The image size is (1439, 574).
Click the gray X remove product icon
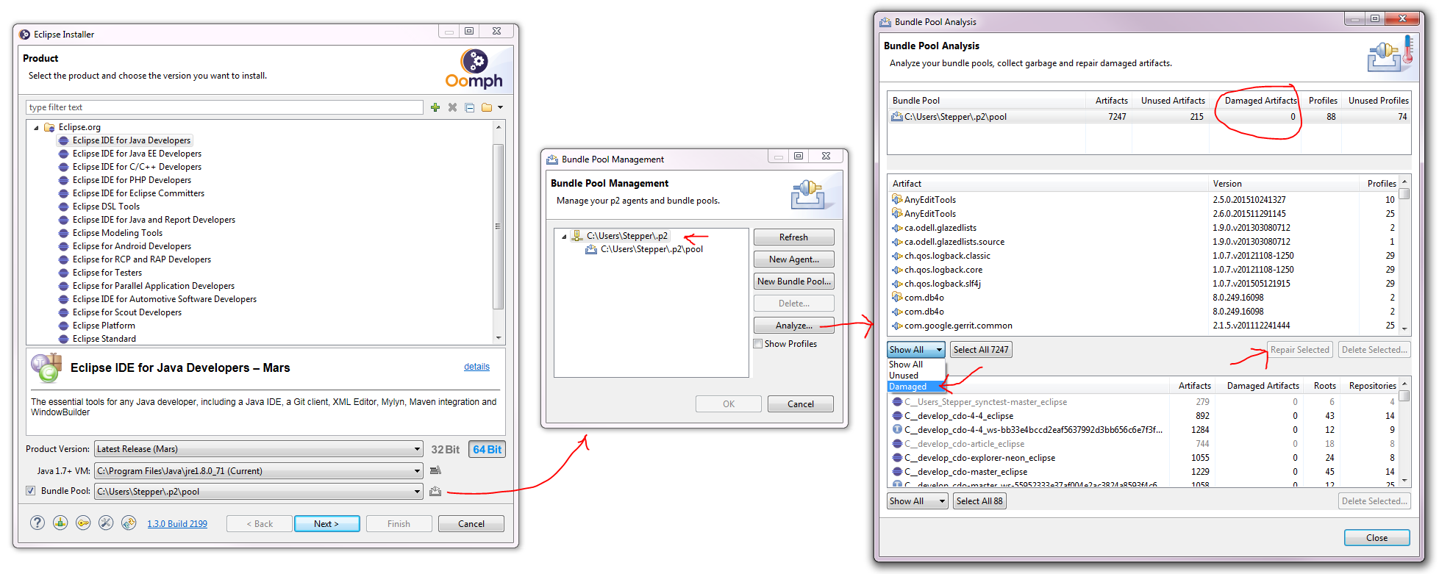pyautogui.click(x=452, y=107)
